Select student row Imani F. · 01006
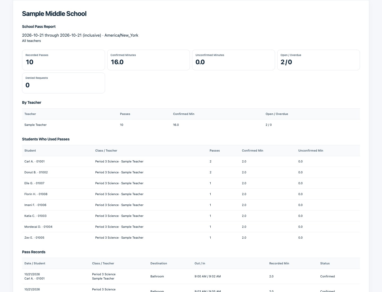This screenshot has height=292, width=382. [191, 205]
